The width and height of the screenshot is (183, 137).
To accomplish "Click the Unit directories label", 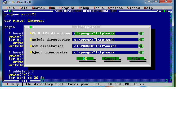I will click(47, 46).
